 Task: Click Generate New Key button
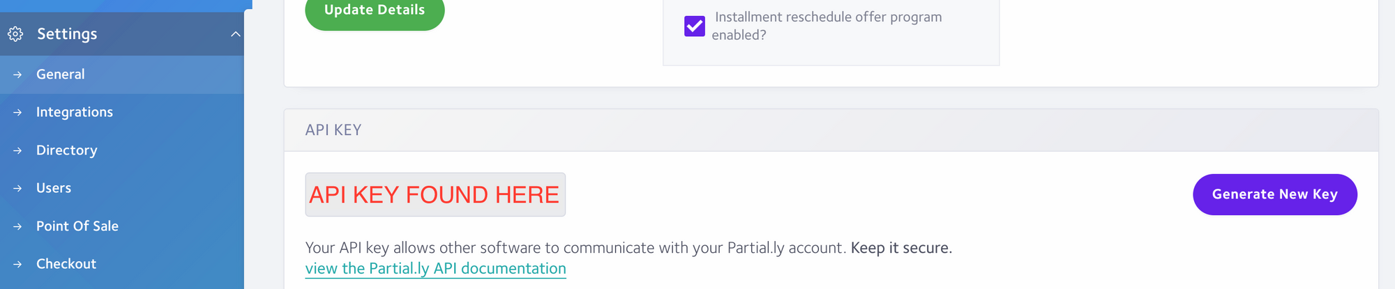[1275, 194]
